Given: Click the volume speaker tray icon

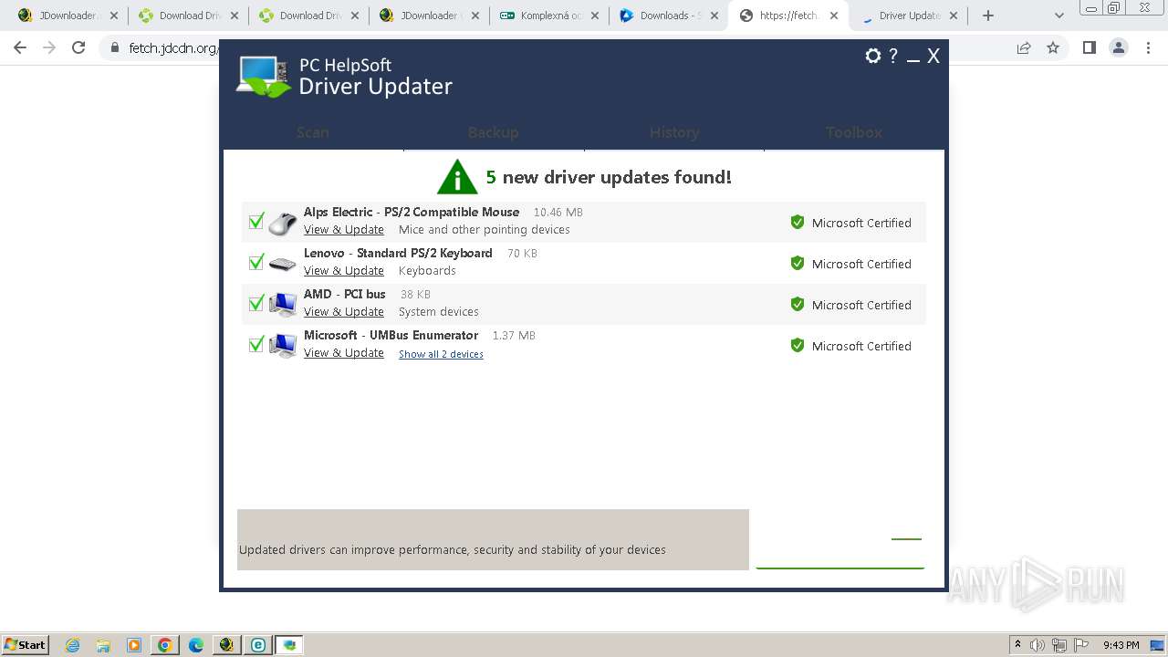Looking at the screenshot, I should pyautogui.click(x=1038, y=645).
